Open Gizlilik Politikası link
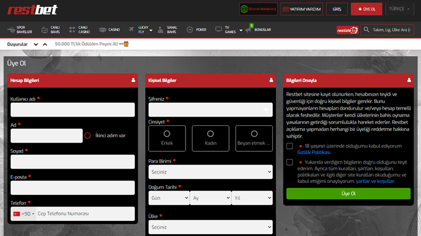 pos(313,152)
